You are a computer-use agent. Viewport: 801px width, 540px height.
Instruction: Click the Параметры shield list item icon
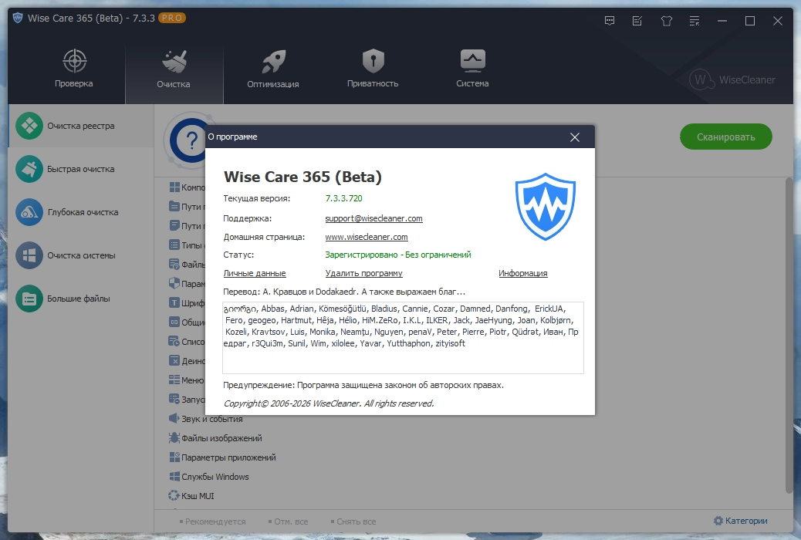click(174, 284)
